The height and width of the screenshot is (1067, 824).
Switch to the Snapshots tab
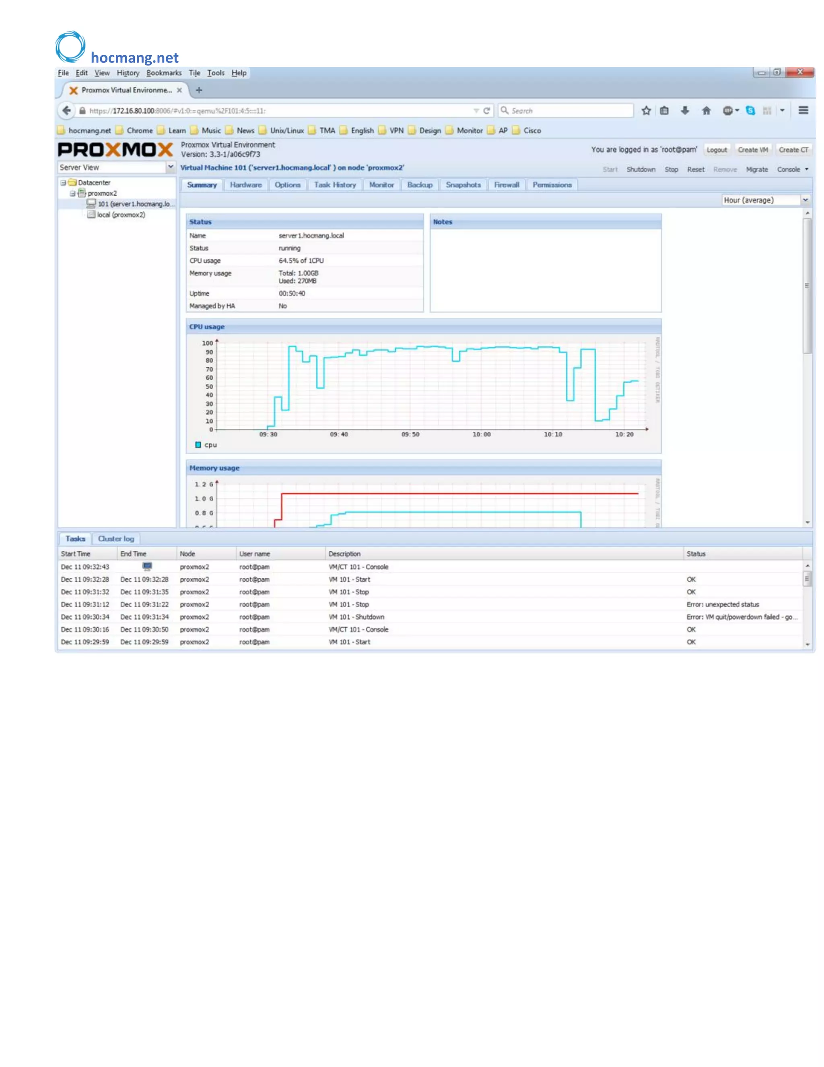point(463,185)
